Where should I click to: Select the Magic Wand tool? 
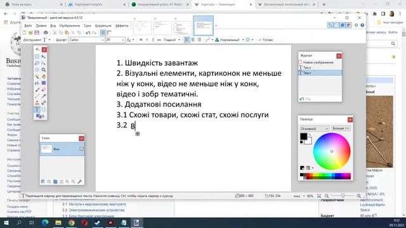coord(37,77)
